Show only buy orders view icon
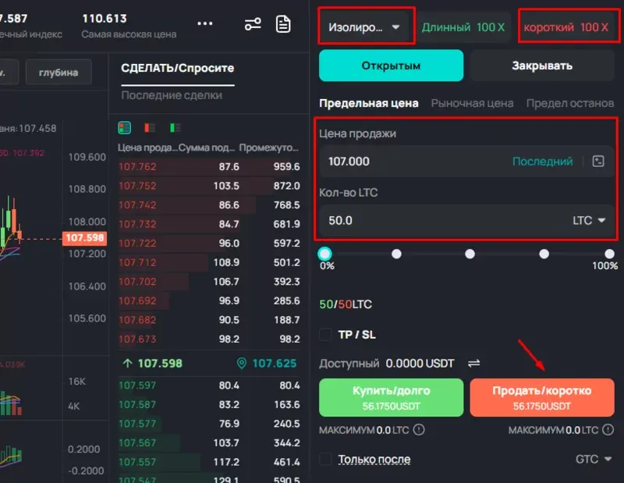This screenshot has width=624, height=483. (x=175, y=128)
